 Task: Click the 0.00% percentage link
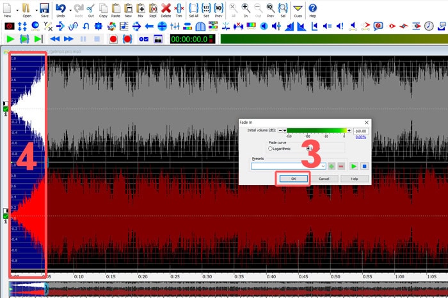point(360,137)
